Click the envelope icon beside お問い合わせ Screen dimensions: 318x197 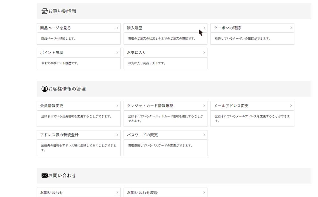click(x=44, y=175)
